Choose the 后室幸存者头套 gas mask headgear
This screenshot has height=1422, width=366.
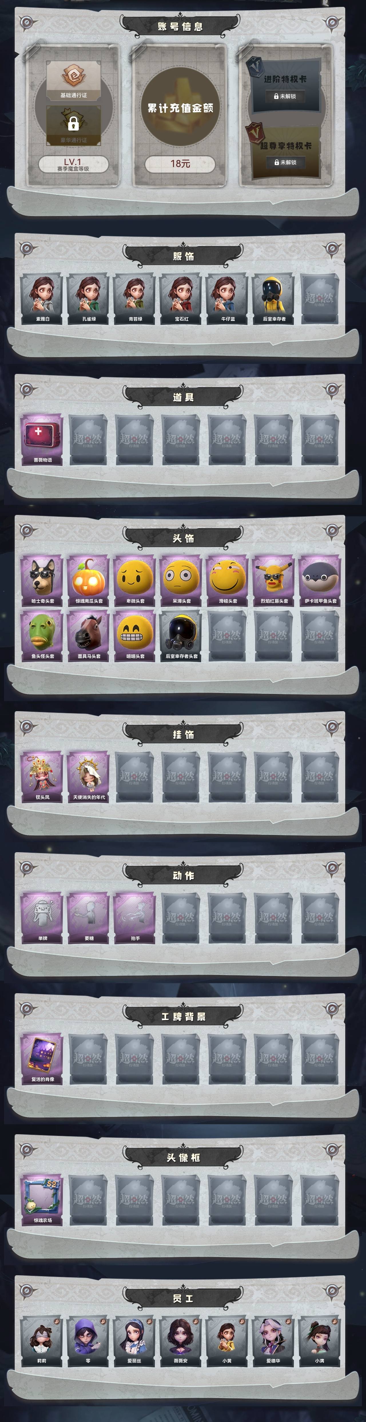coord(181,636)
